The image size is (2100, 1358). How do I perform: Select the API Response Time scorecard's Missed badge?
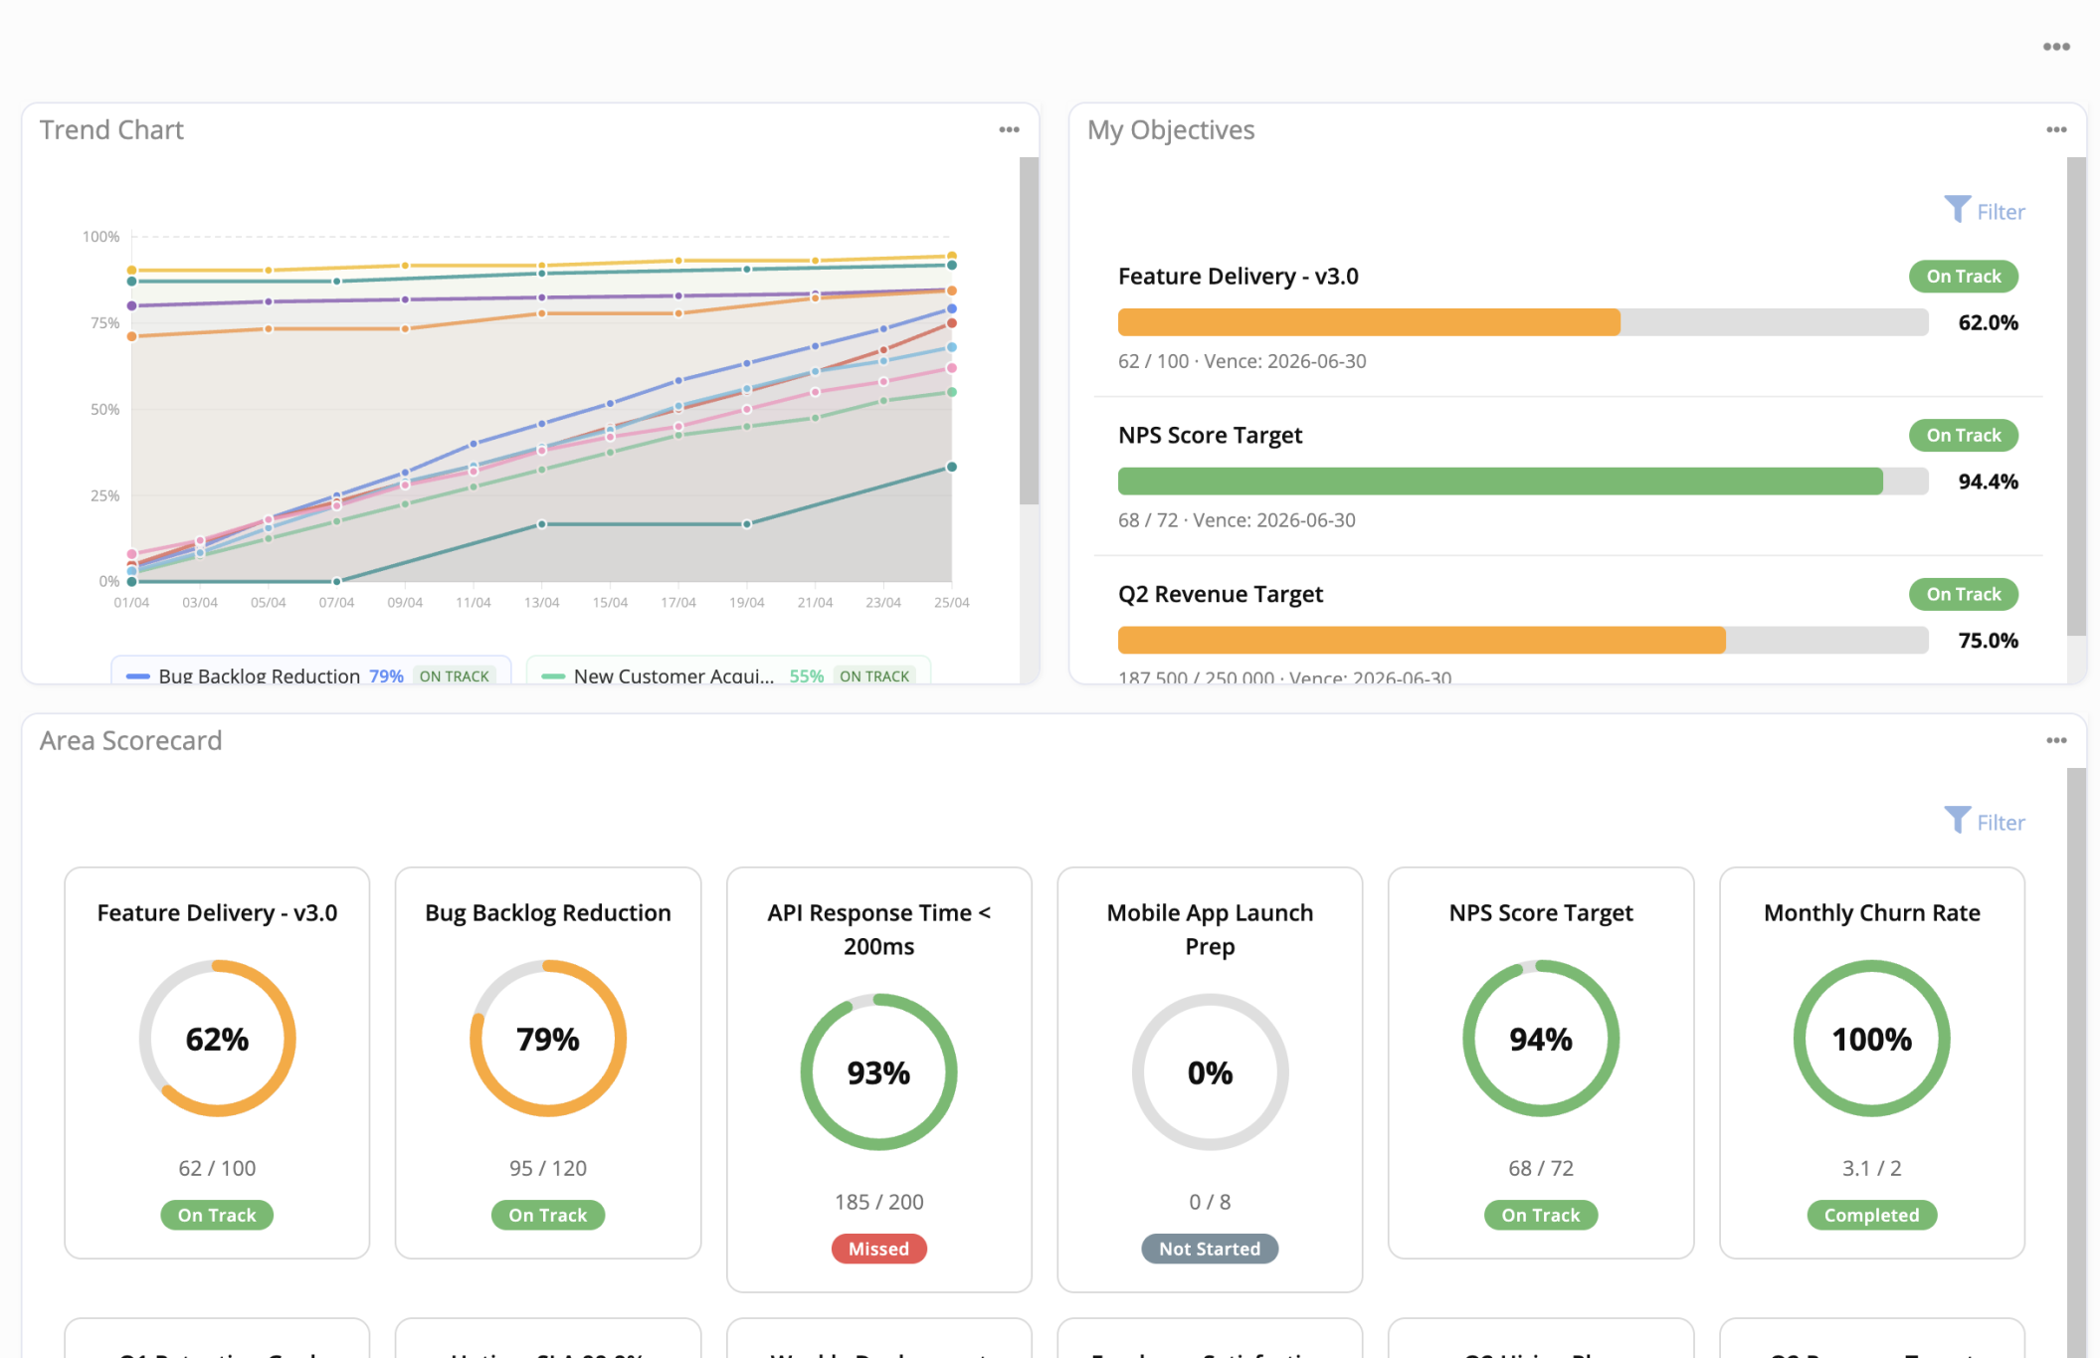point(878,1249)
